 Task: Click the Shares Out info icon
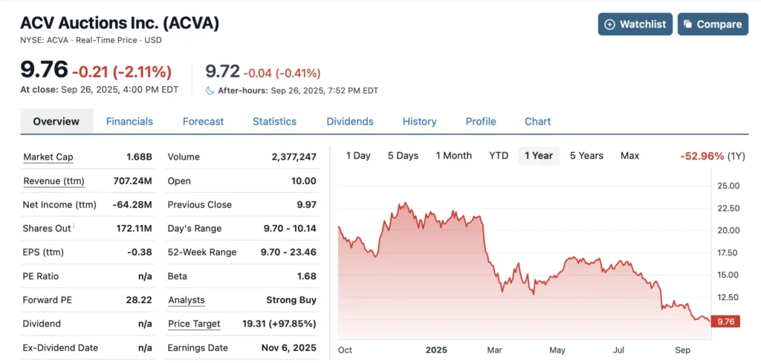(x=75, y=227)
